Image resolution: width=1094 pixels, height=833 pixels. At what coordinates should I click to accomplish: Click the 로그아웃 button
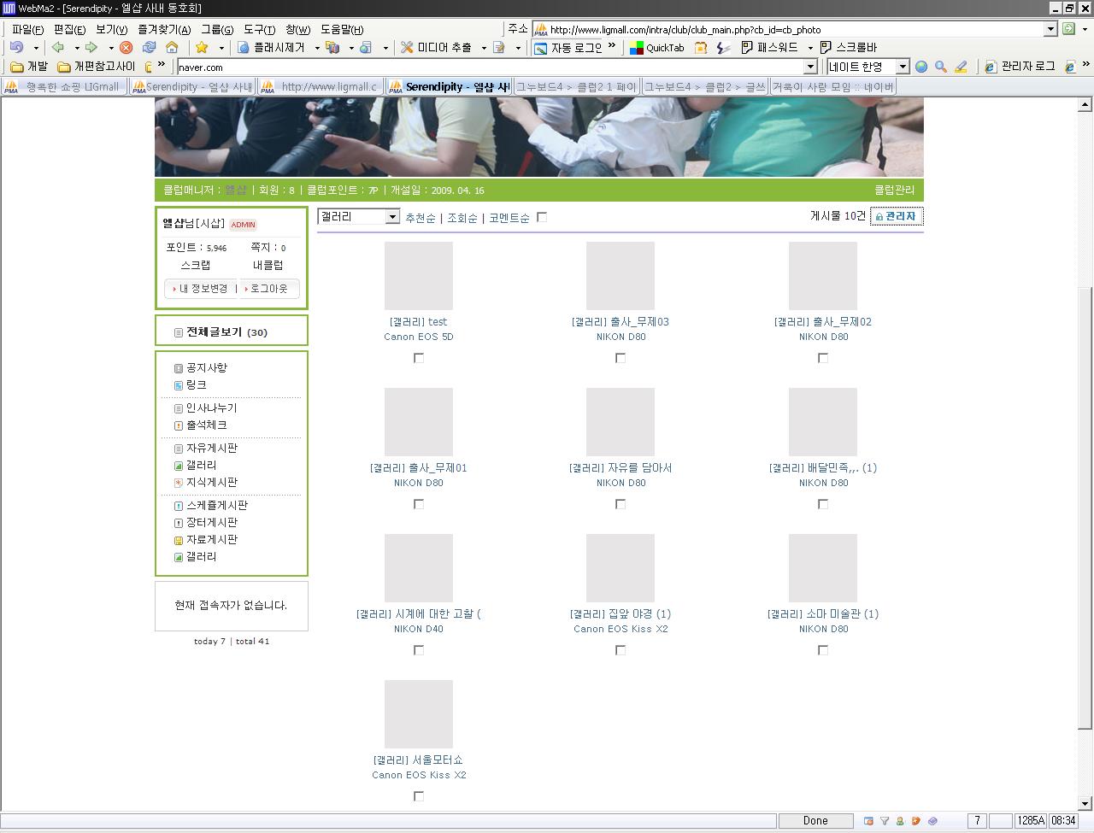[x=269, y=289]
